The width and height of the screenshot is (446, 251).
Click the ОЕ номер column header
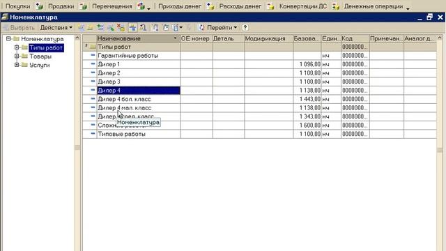197,38
